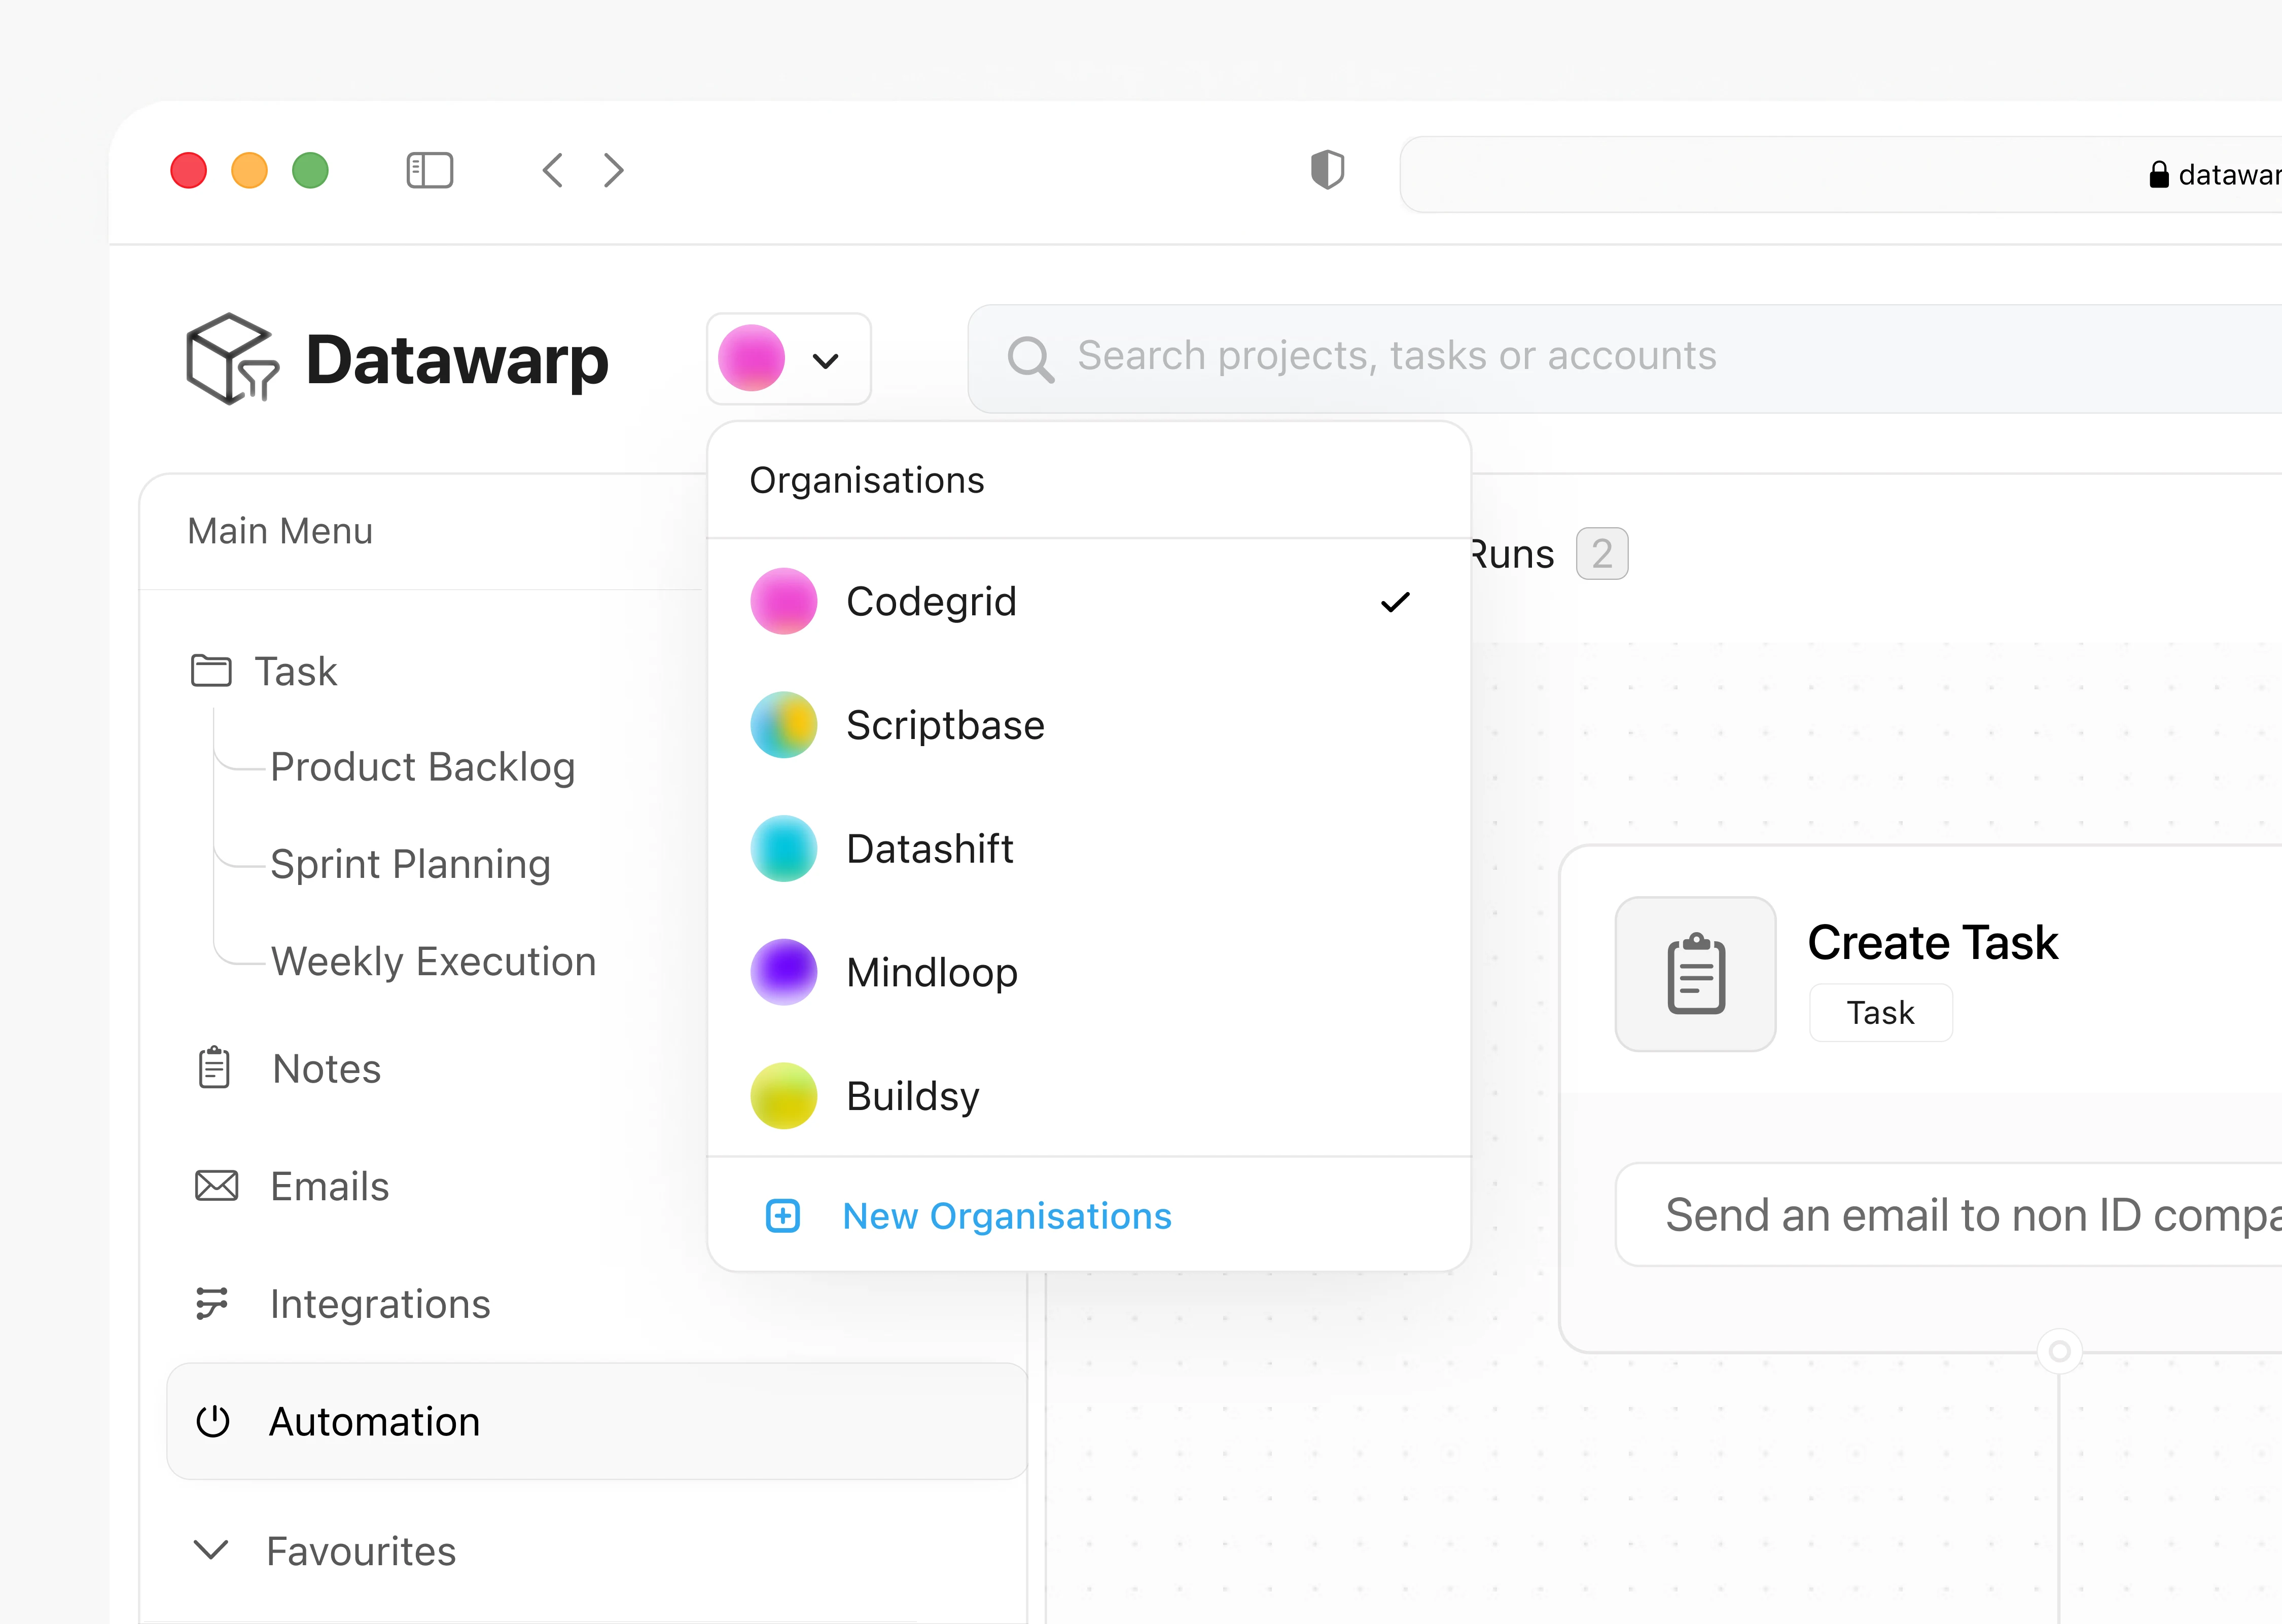Viewport: 2282px width, 1624px height.
Task: Click the Datawarp cube logo icon
Action: [x=232, y=359]
